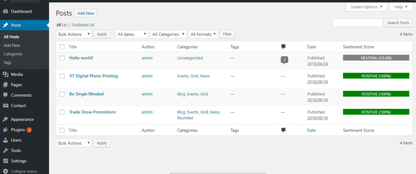The width and height of the screenshot is (416, 174).
Task: Click the Comments speech bubble sidebar icon
Action: (6, 95)
